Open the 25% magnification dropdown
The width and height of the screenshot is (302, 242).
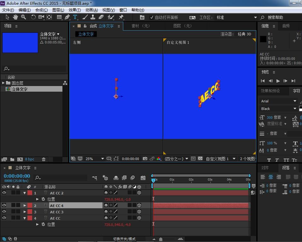(95, 158)
